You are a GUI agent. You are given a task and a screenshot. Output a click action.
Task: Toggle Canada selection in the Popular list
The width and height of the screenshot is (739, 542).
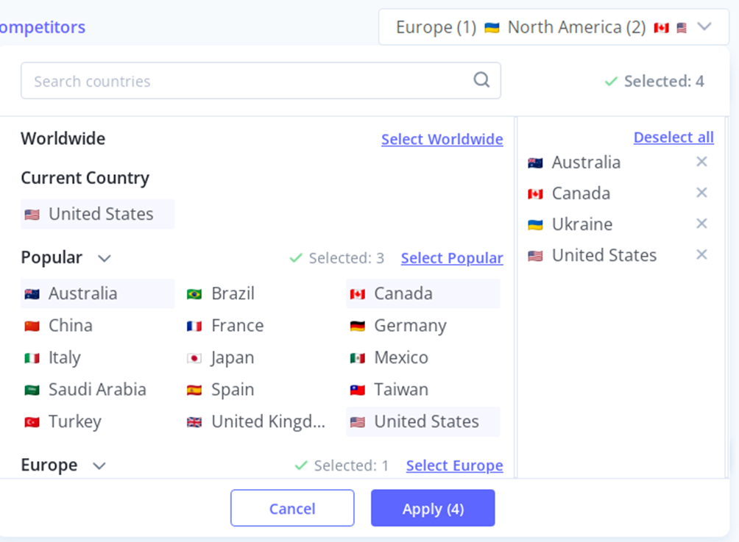coord(403,293)
